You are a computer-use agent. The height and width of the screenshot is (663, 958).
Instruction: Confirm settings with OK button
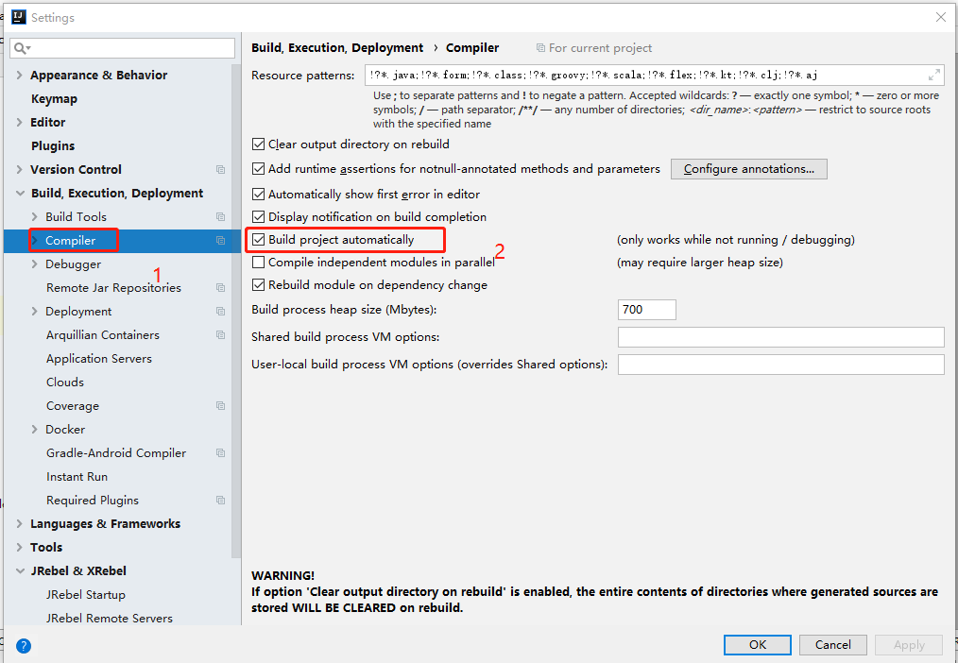click(758, 645)
